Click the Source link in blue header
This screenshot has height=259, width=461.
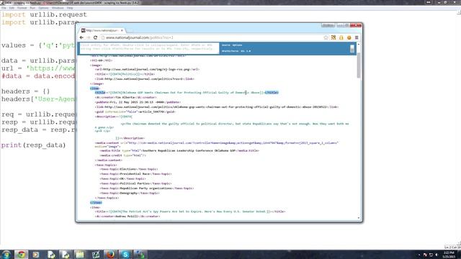[x=226, y=45]
